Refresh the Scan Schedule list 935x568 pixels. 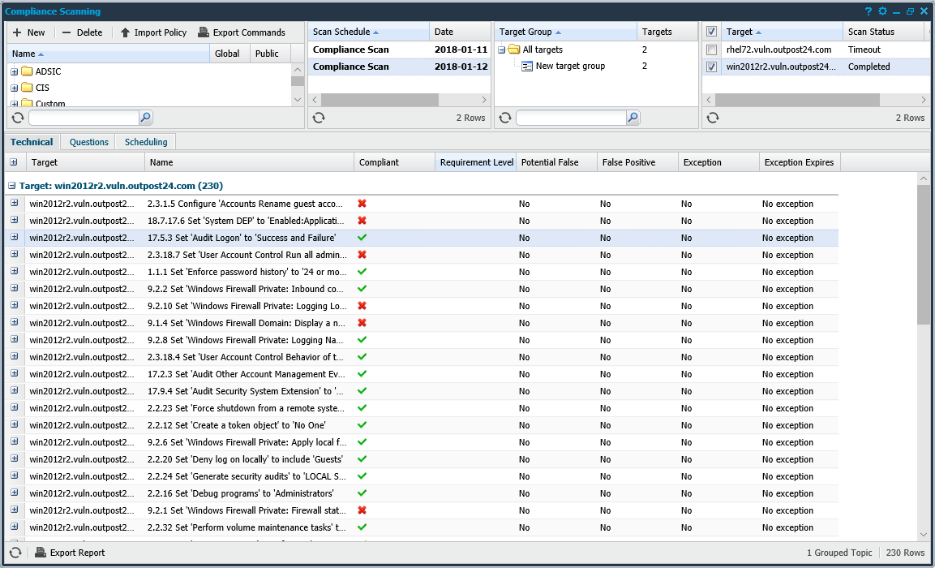tap(319, 117)
